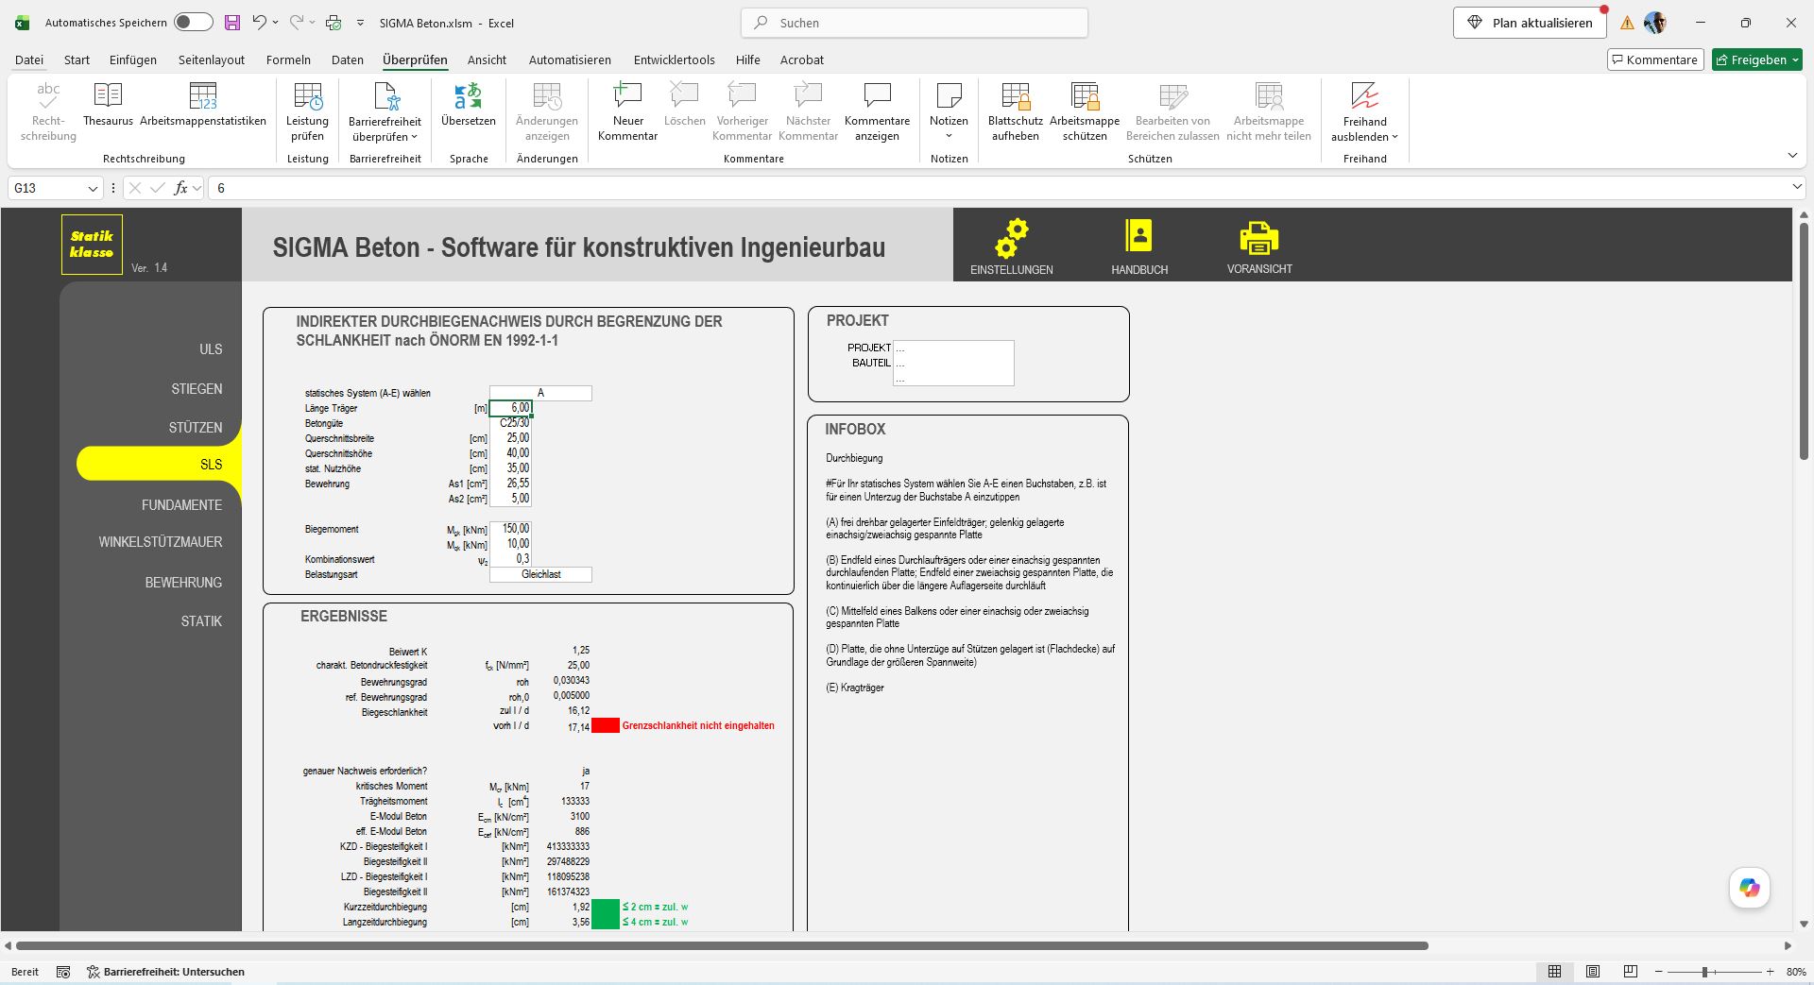Open the Freigeben share dropdown
Screen dimensions: 1814x985
click(1756, 59)
